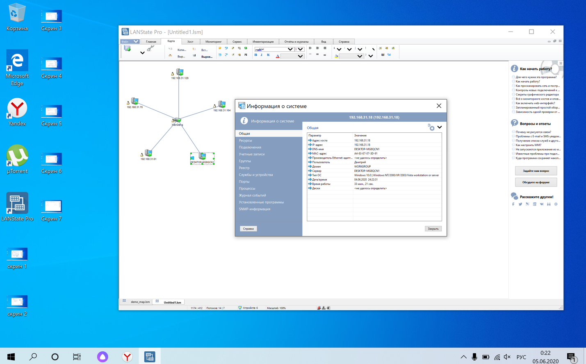The width and height of the screenshot is (586, 364).
Task: Switch to the Мониторинг ribbon tab
Action: (213, 41)
